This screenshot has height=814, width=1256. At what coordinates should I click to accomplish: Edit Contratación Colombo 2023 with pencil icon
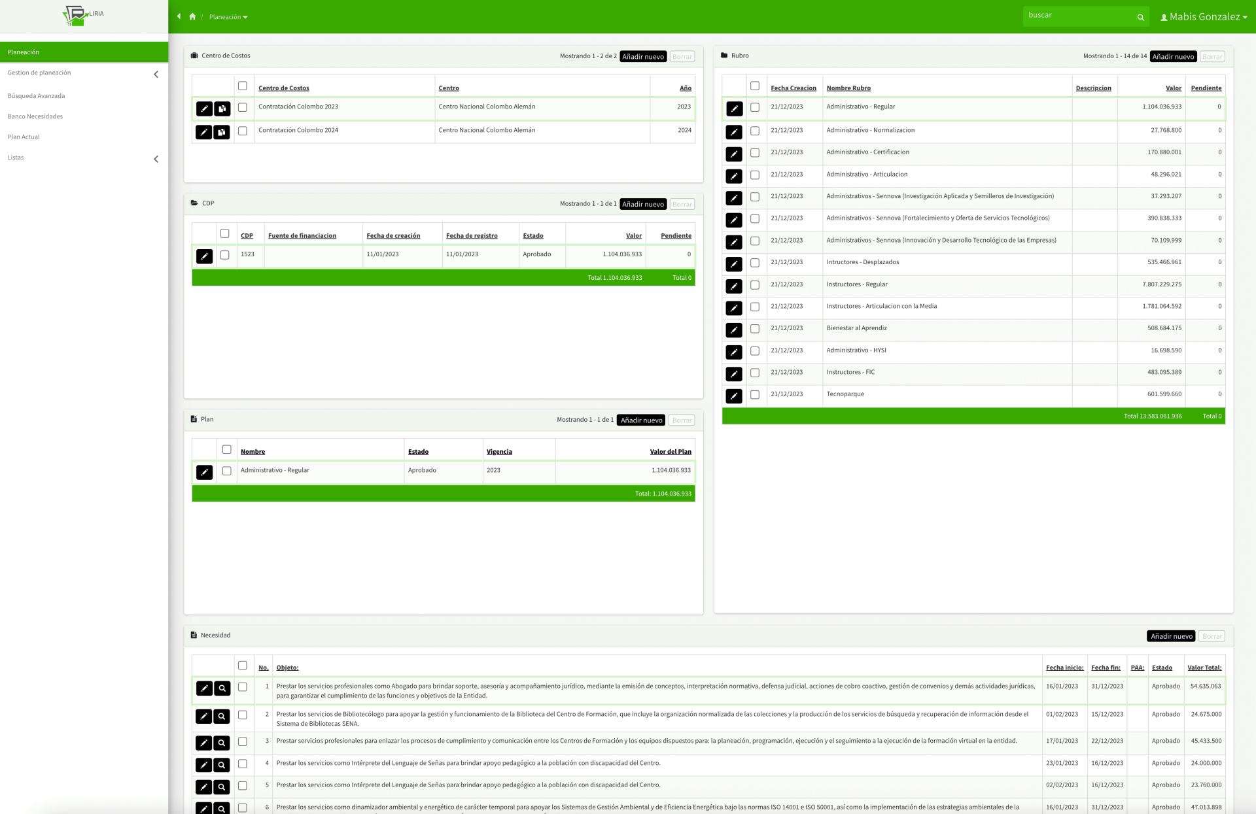coord(204,109)
